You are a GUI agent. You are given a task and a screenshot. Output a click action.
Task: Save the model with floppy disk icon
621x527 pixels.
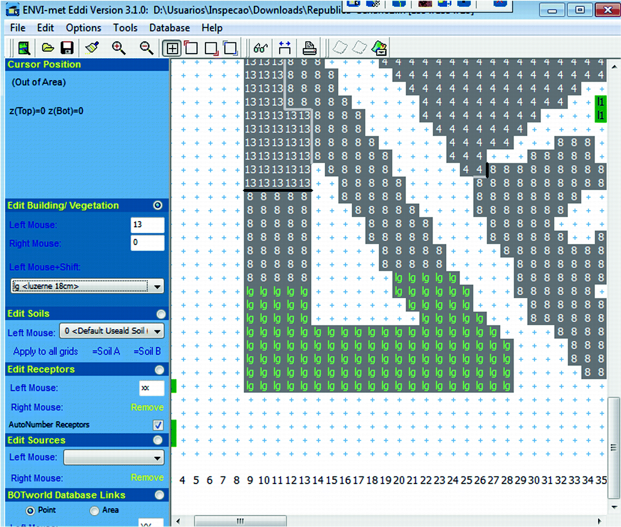(x=67, y=48)
